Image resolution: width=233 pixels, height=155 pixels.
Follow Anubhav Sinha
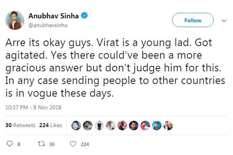193,20
